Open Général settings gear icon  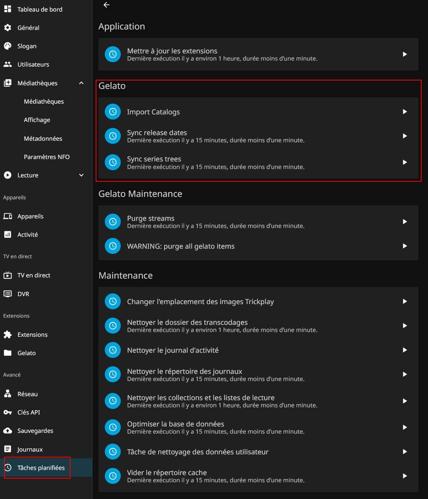point(8,28)
